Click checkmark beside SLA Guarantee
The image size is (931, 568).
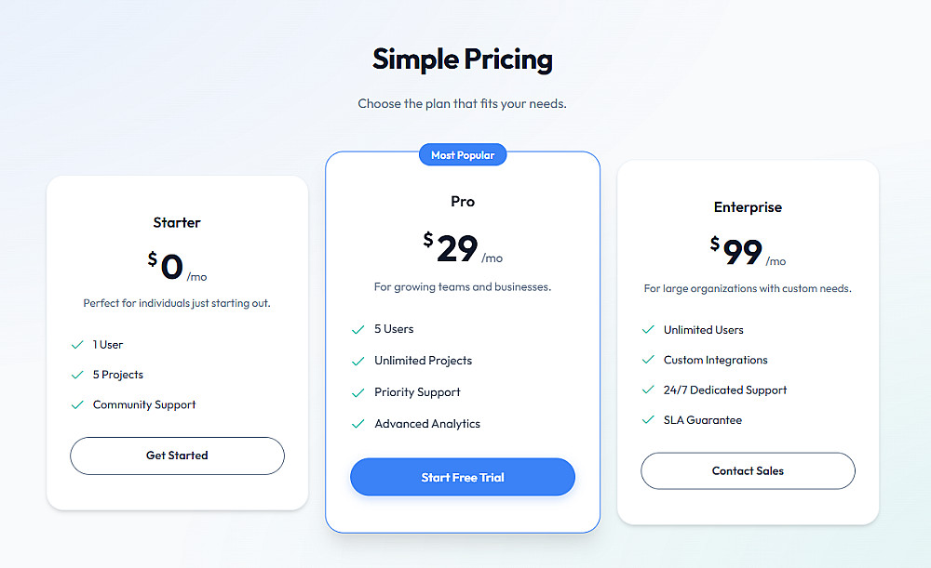(648, 420)
